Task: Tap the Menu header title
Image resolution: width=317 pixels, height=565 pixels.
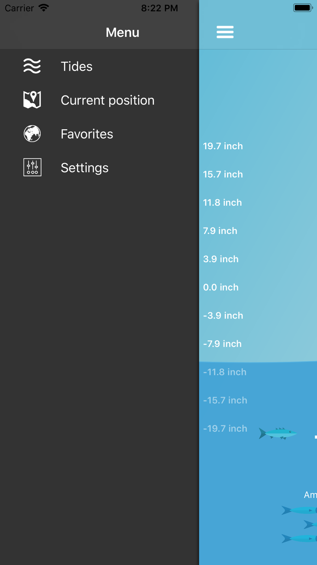Action: click(122, 32)
